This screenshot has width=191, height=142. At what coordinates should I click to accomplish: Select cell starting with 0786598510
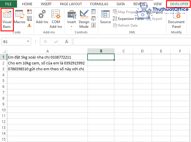click(47, 69)
